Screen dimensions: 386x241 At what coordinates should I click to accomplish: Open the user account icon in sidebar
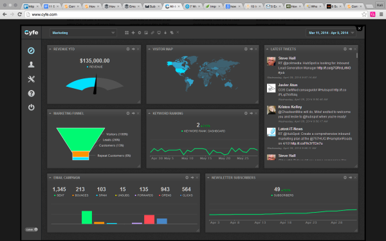[31, 65]
